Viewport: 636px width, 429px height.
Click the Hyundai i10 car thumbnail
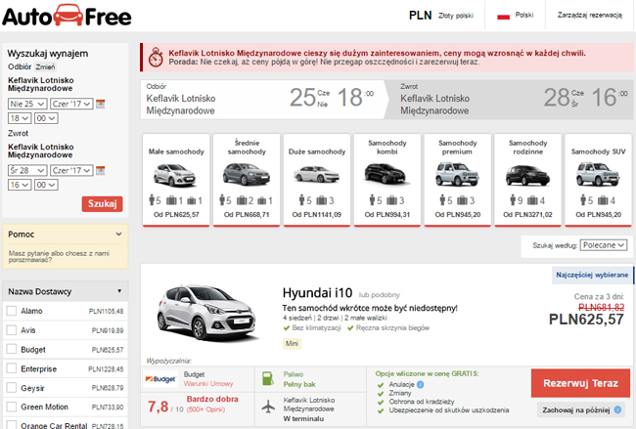coord(208,311)
